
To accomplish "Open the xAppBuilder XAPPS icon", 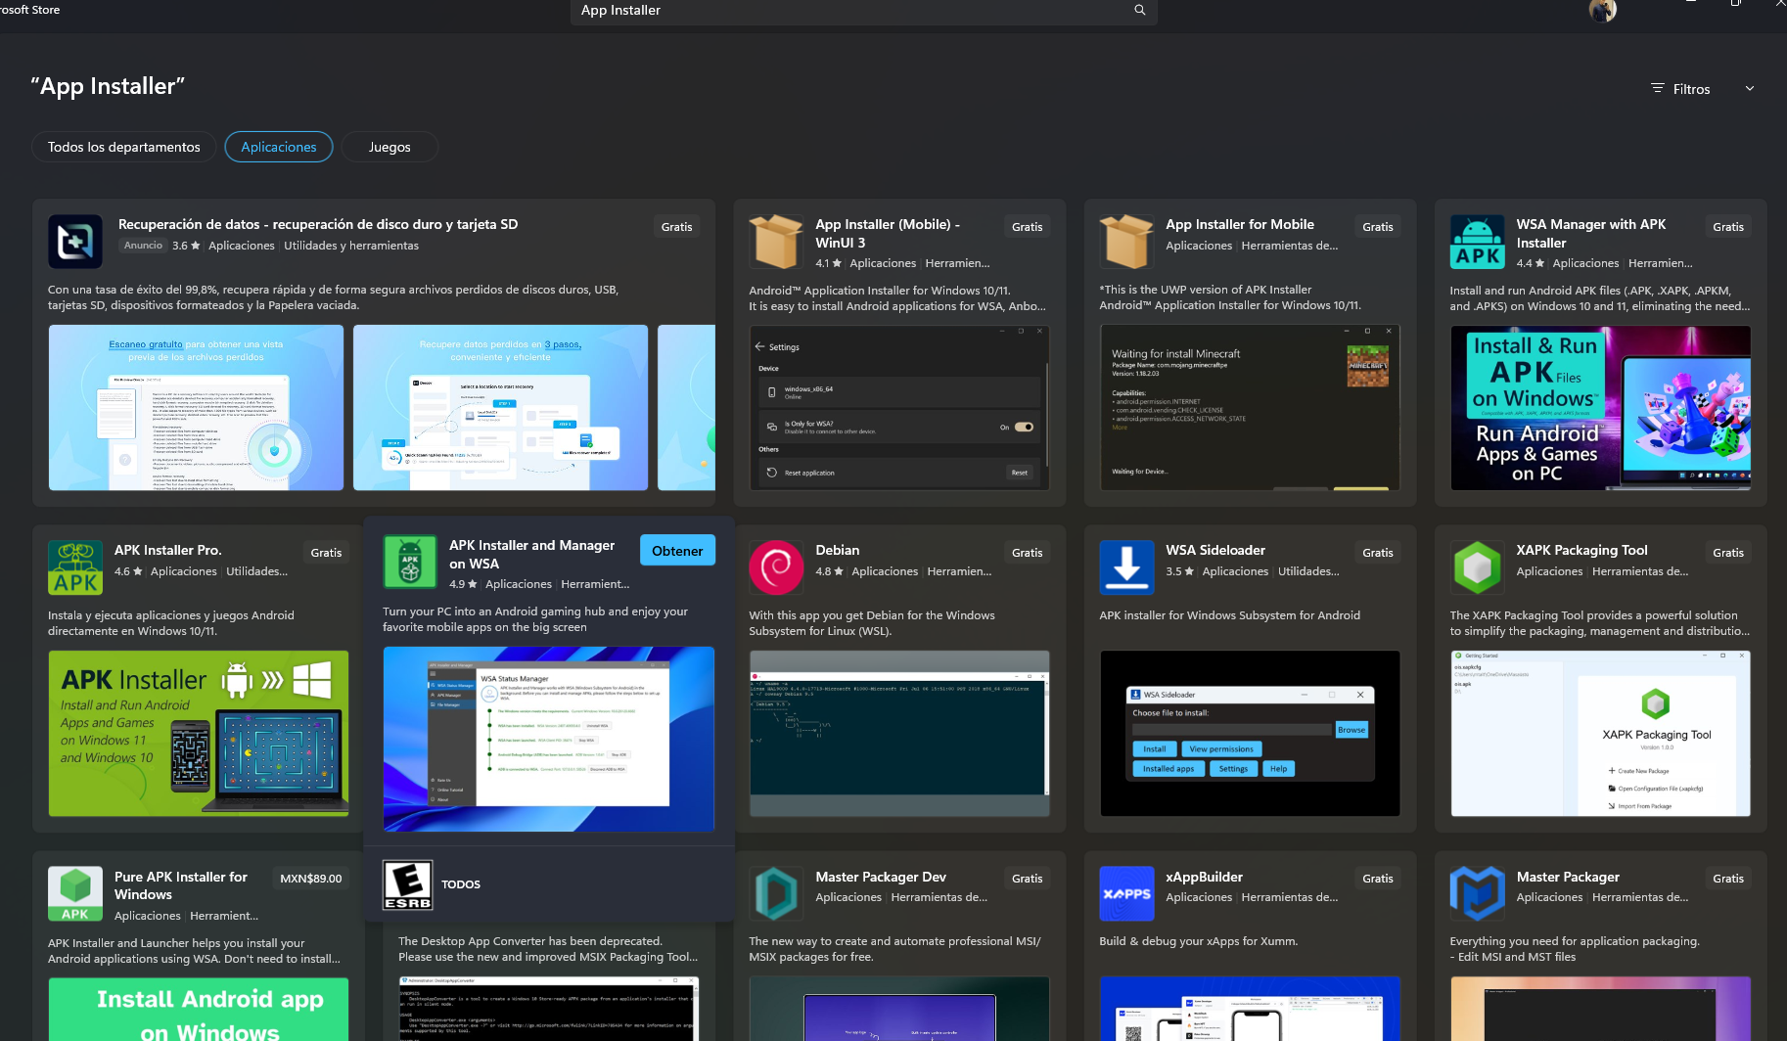I will (x=1126, y=893).
